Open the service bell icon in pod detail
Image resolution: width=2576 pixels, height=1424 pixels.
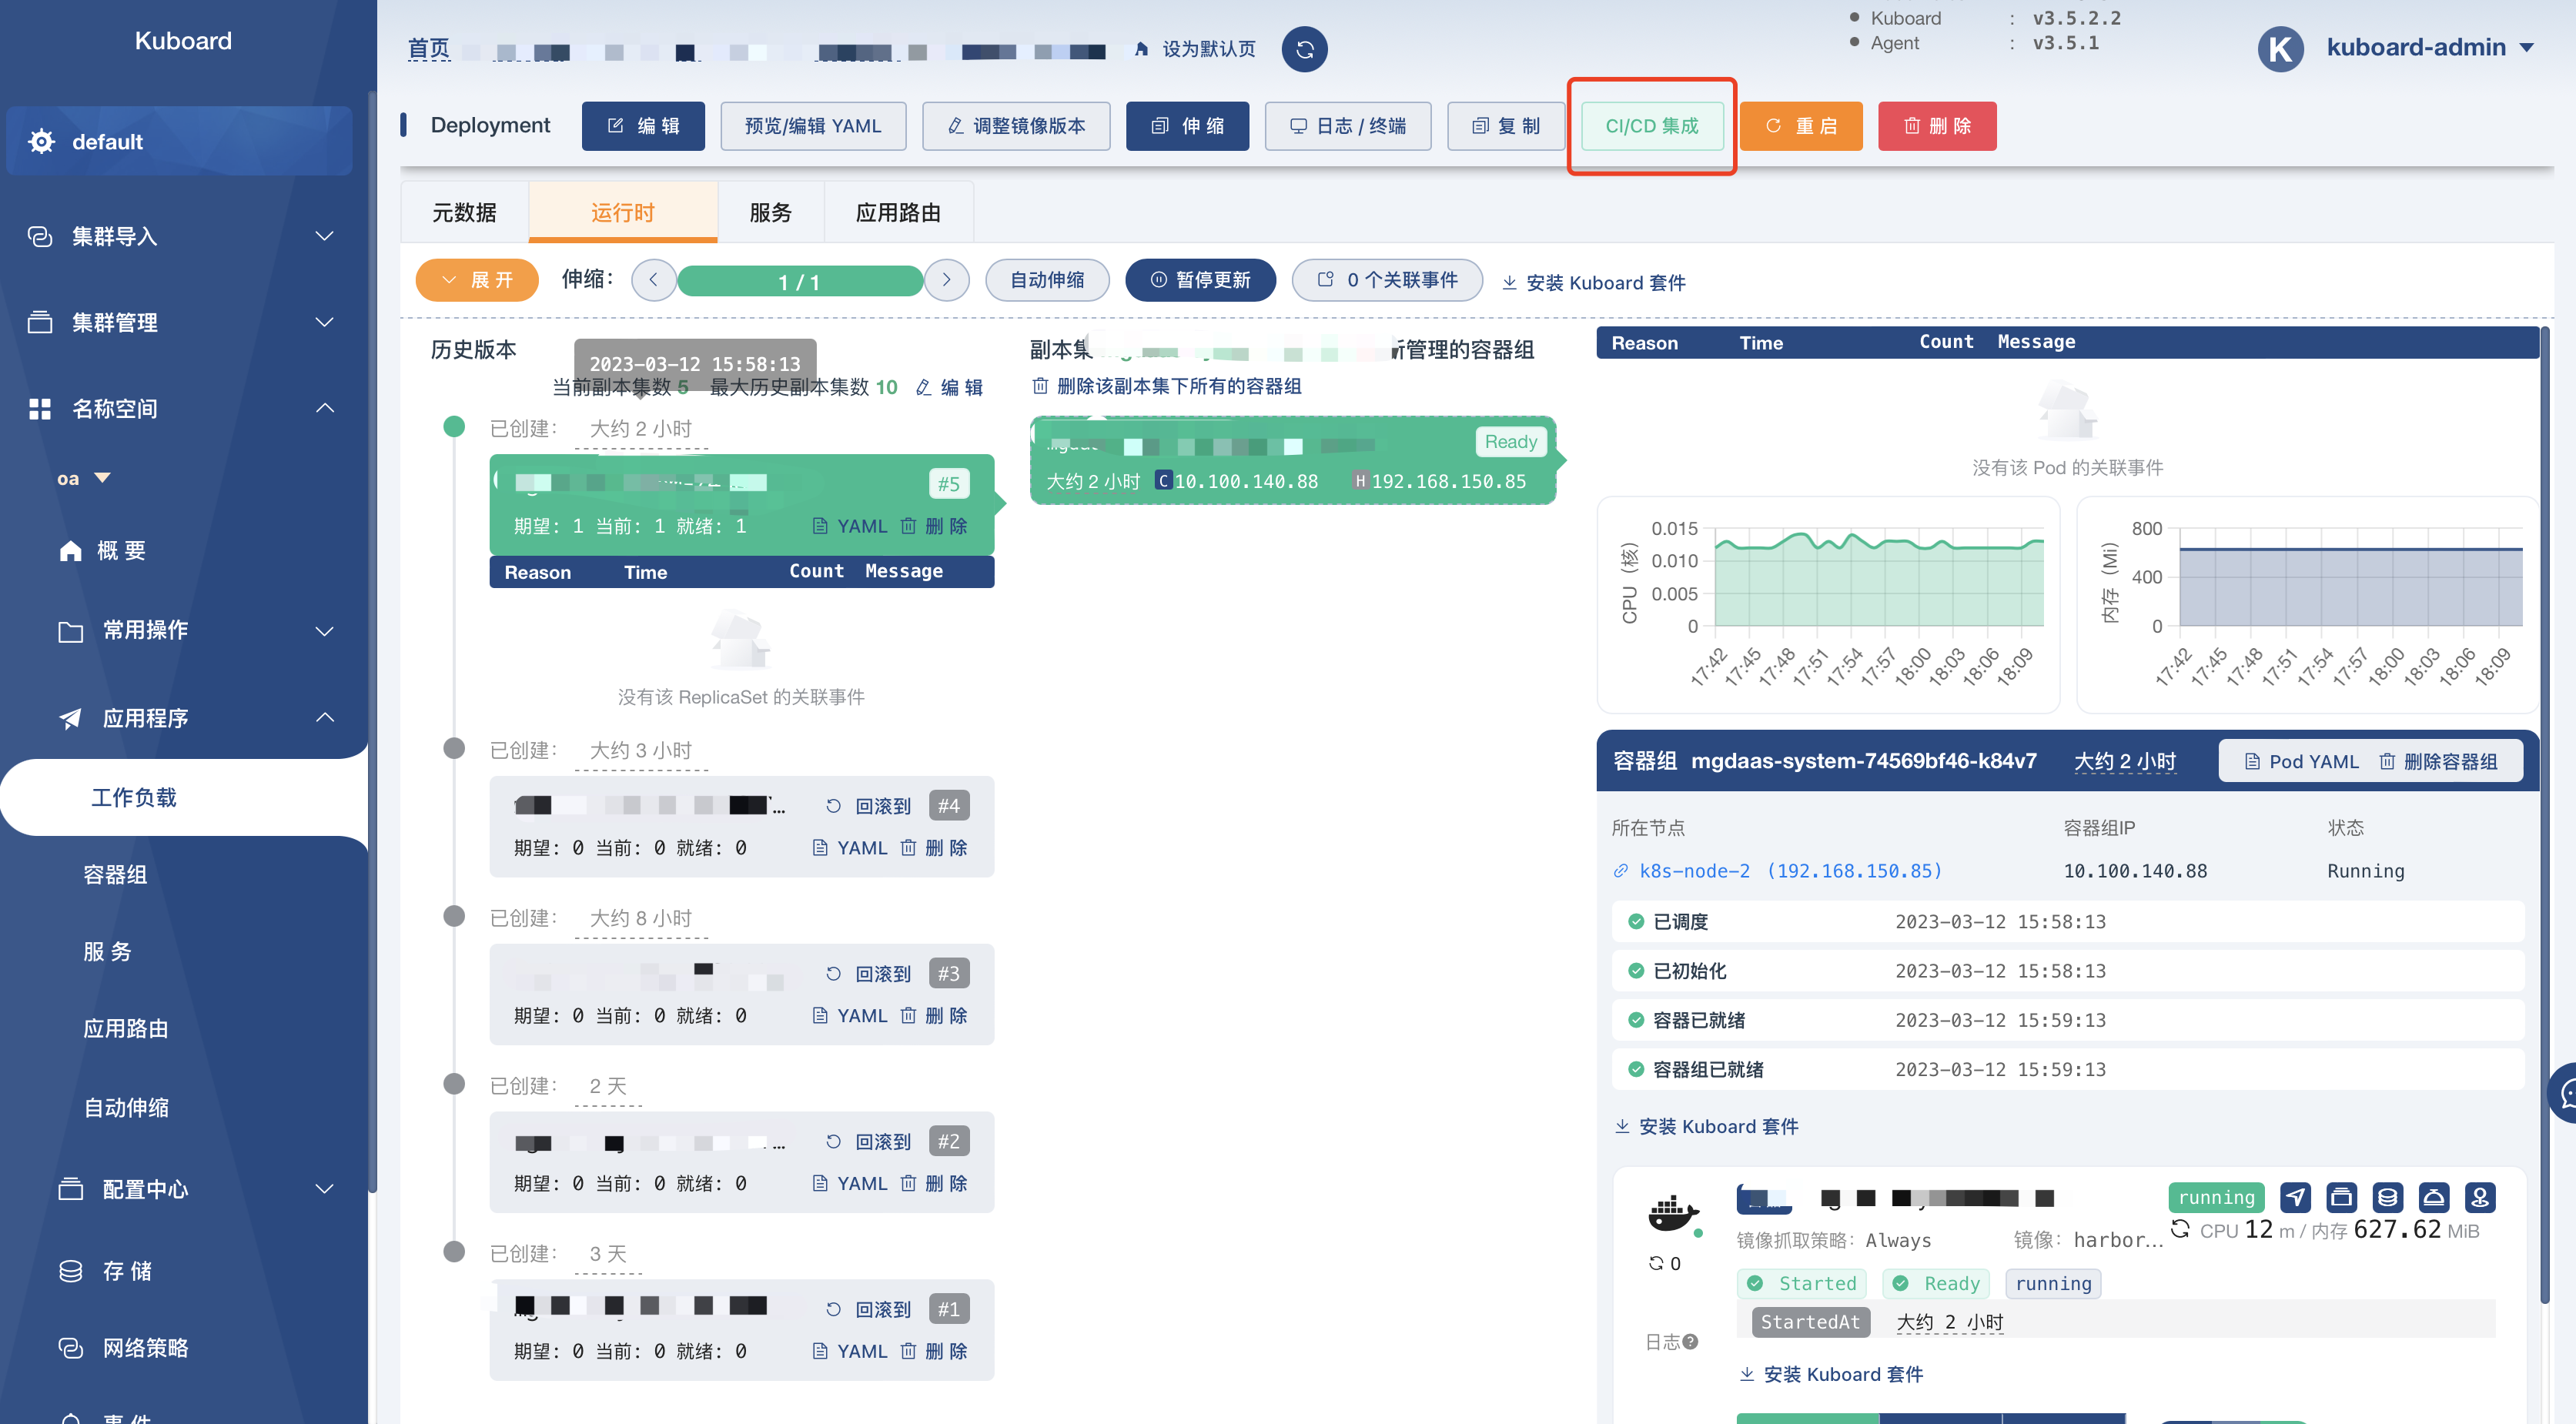pyautogui.click(x=2434, y=1197)
